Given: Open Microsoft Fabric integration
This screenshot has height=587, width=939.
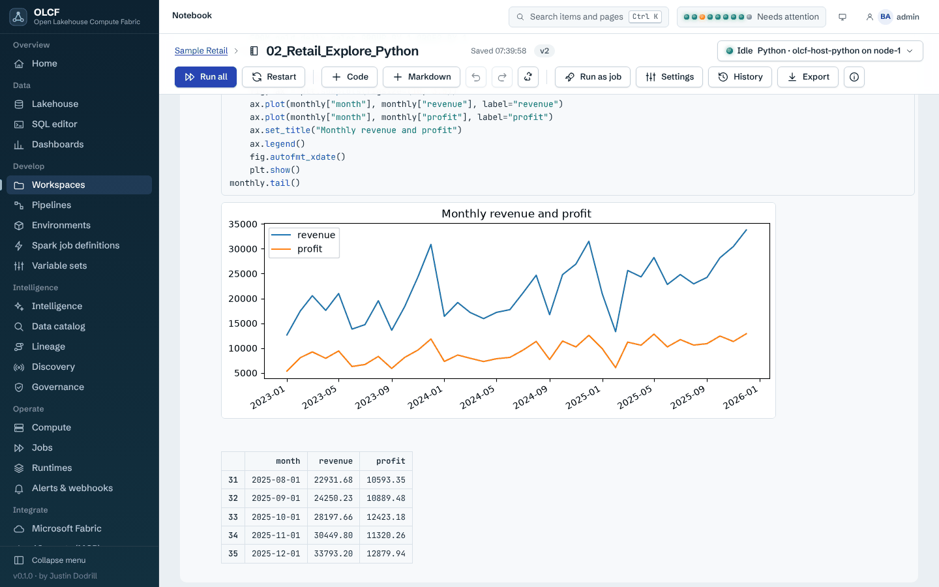Looking at the screenshot, I should (79, 528).
